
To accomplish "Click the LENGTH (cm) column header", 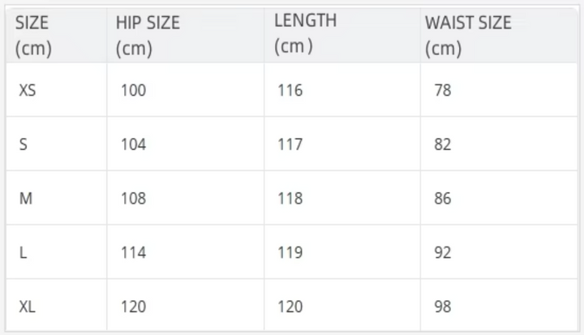I will point(306,33).
